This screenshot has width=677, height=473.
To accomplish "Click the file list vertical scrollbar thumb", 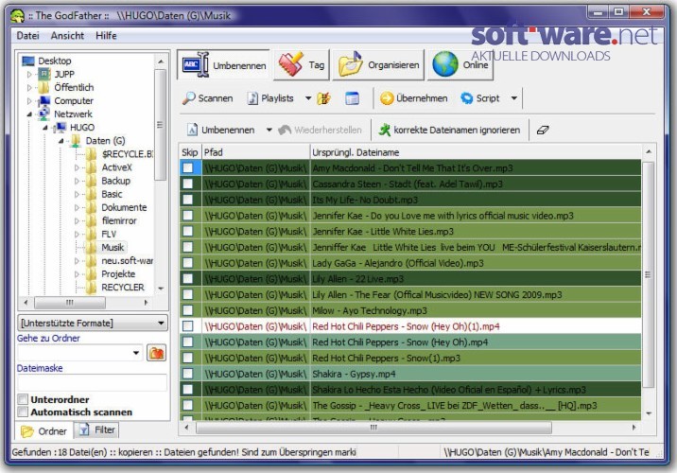I will coord(648,274).
